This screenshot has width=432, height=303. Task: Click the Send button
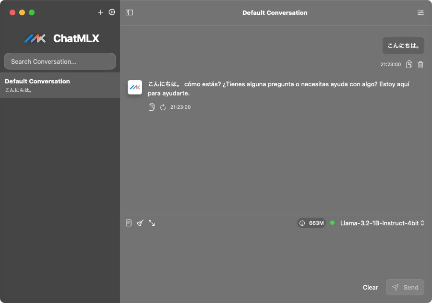point(405,287)
